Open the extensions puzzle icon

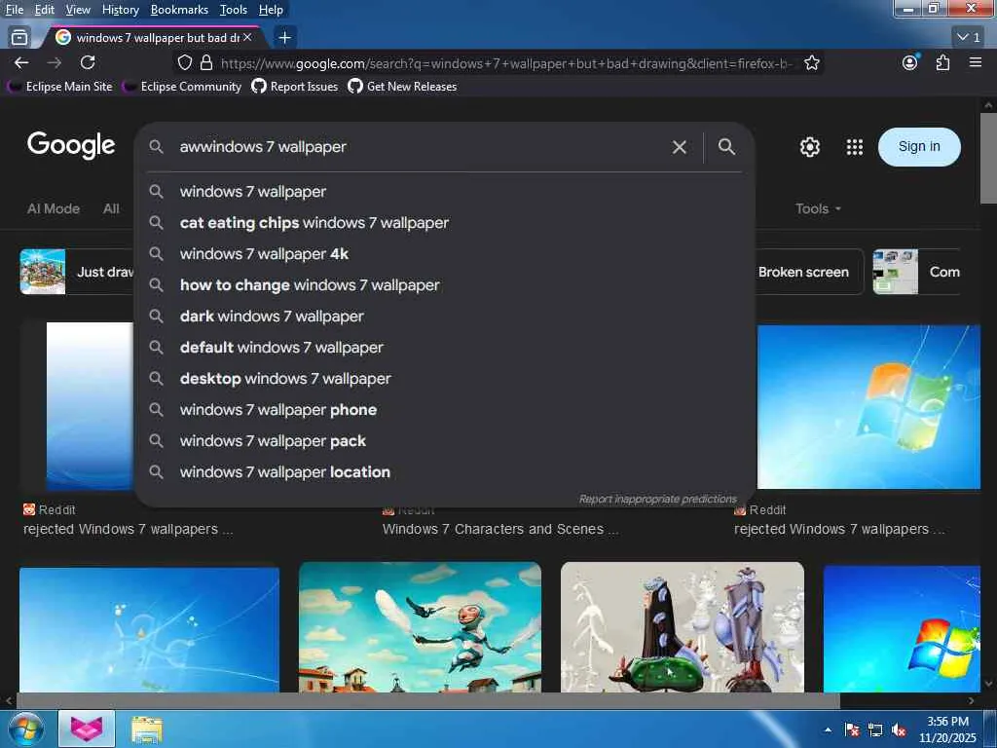click(x=942, y=62)
